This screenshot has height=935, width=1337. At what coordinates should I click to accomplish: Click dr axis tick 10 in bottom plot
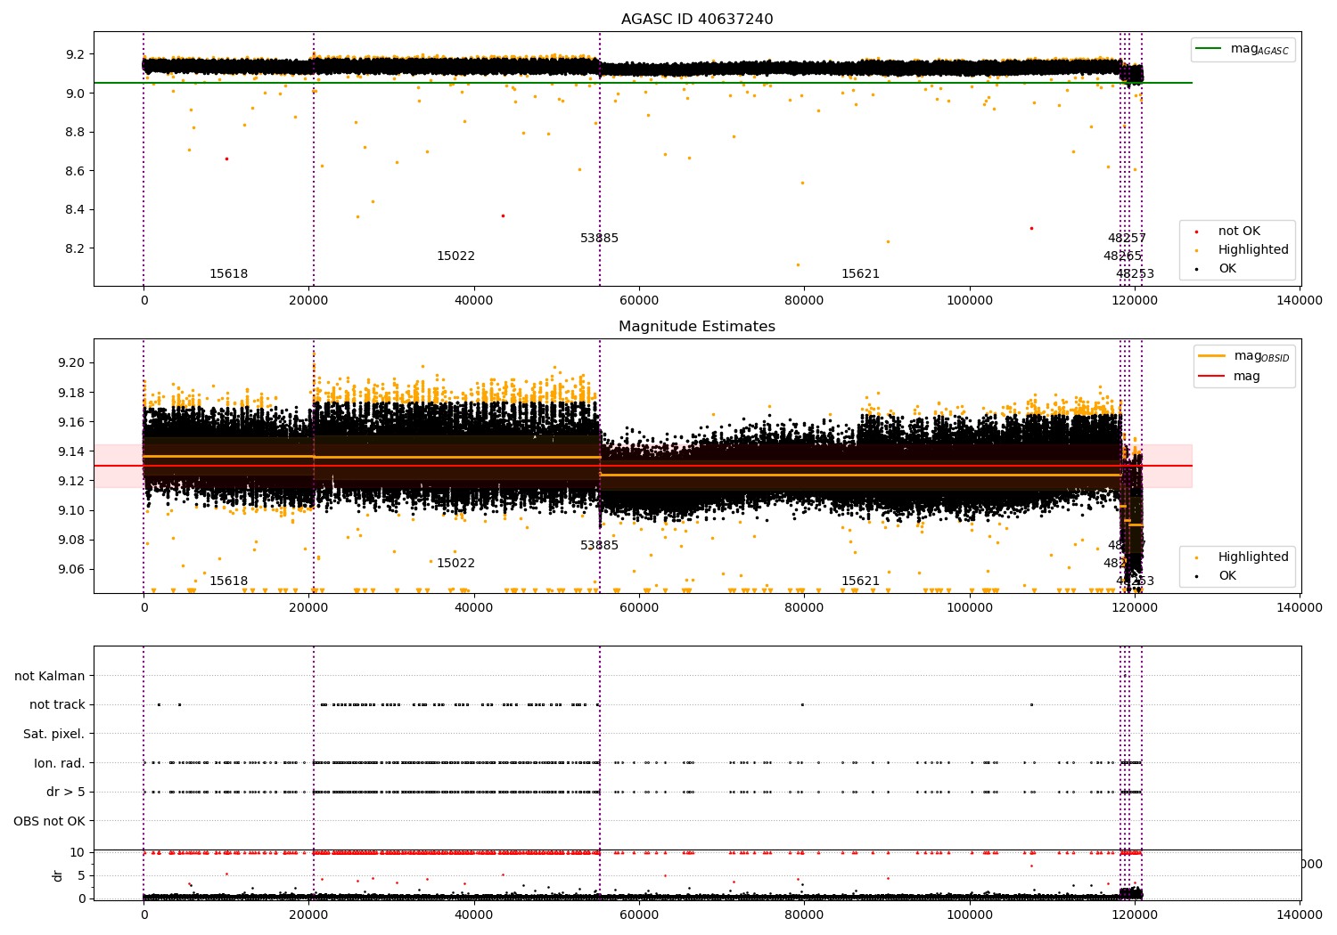[78, 852]
